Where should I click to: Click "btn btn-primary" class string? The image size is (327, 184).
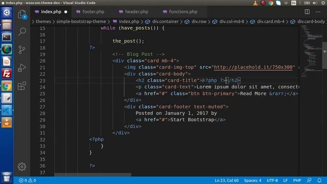coord(213,94)
